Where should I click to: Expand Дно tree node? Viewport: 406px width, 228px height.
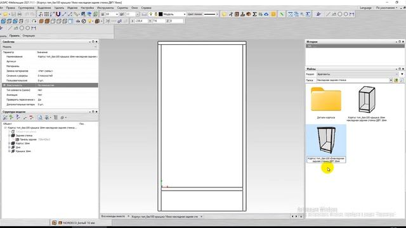(10, 147)
